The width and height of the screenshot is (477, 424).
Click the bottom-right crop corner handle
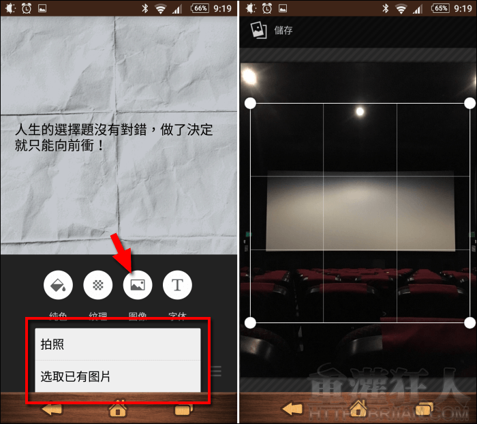470,322
